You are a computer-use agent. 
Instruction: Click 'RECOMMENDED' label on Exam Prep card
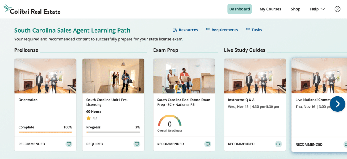coord(171,144)
